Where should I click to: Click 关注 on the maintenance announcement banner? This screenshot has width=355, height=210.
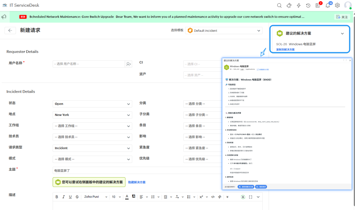[x=342, y=17]
